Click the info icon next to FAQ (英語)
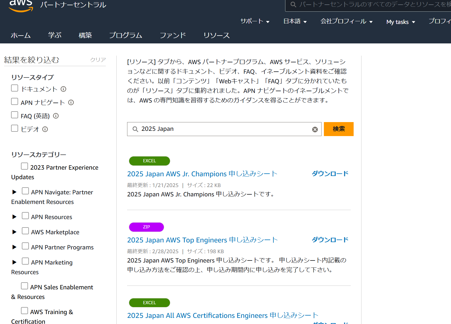 click(x=56, y=116)
